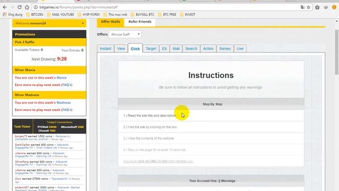Click the site info icon in address bar
This screenshot has height=191, width=339.
pos(35,7)
